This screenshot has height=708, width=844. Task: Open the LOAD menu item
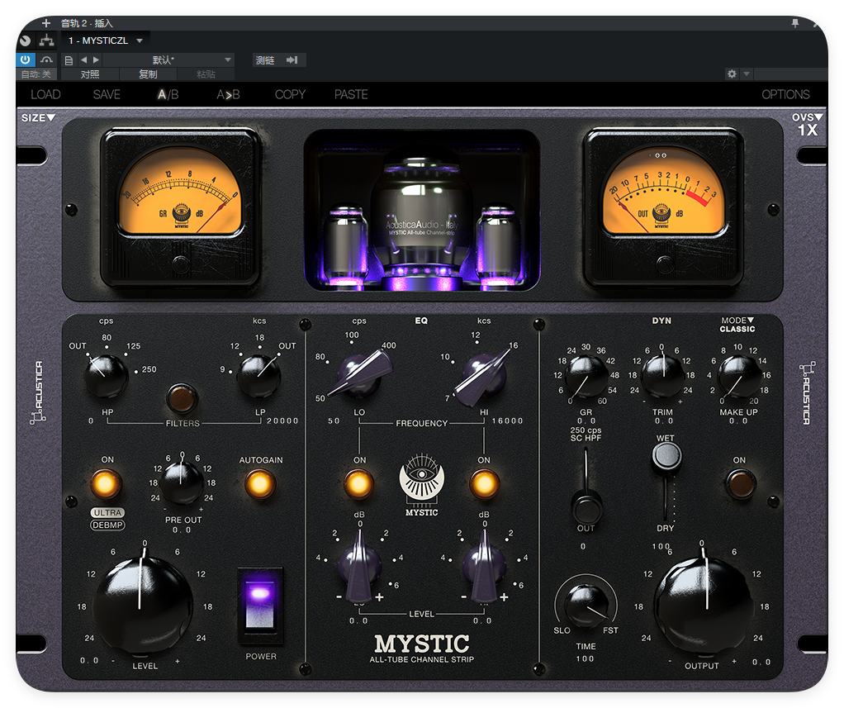coord(45,94)
